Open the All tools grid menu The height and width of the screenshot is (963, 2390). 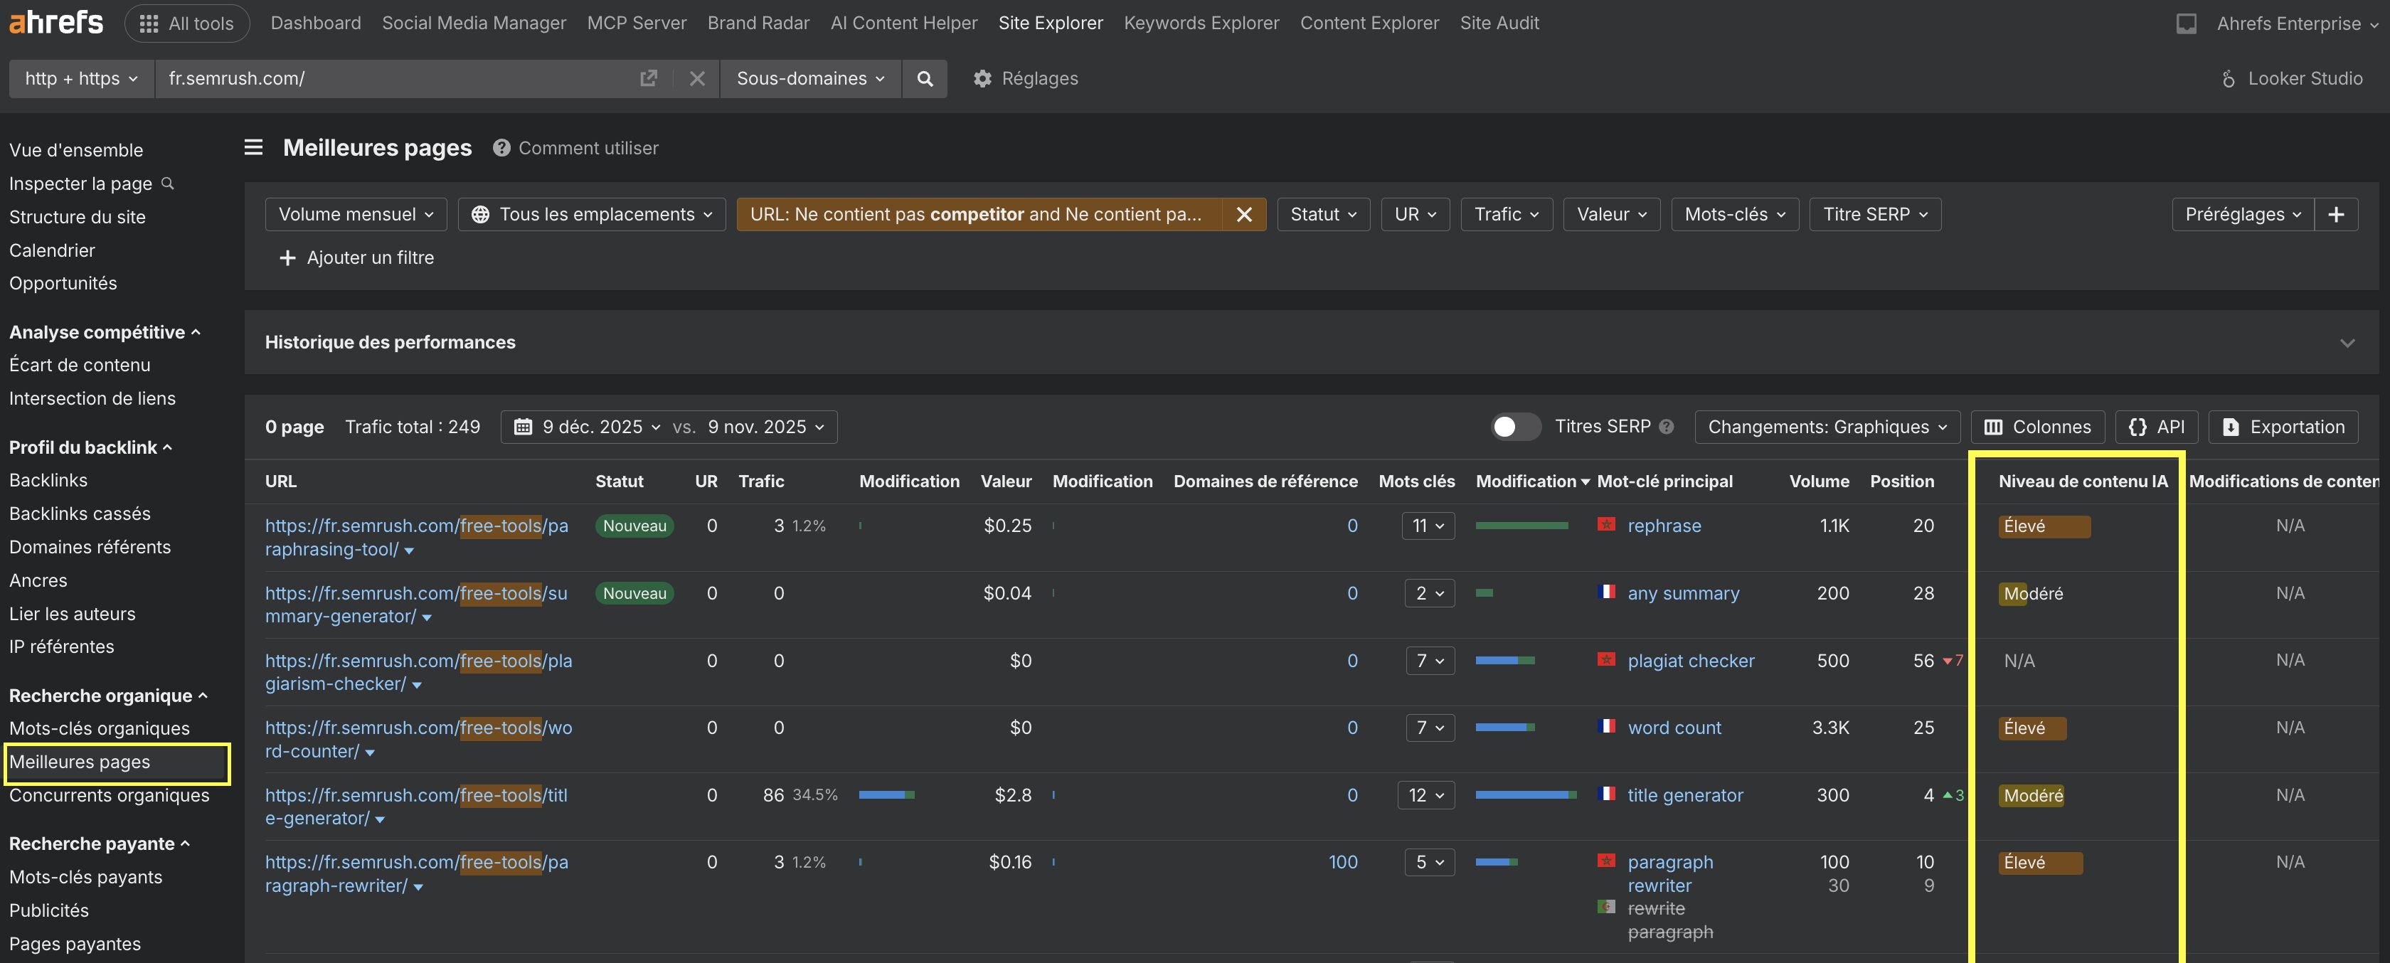[x=186, y=23]
